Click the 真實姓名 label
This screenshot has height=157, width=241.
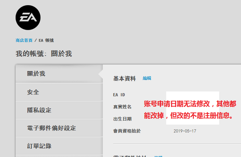click(123, 107)
